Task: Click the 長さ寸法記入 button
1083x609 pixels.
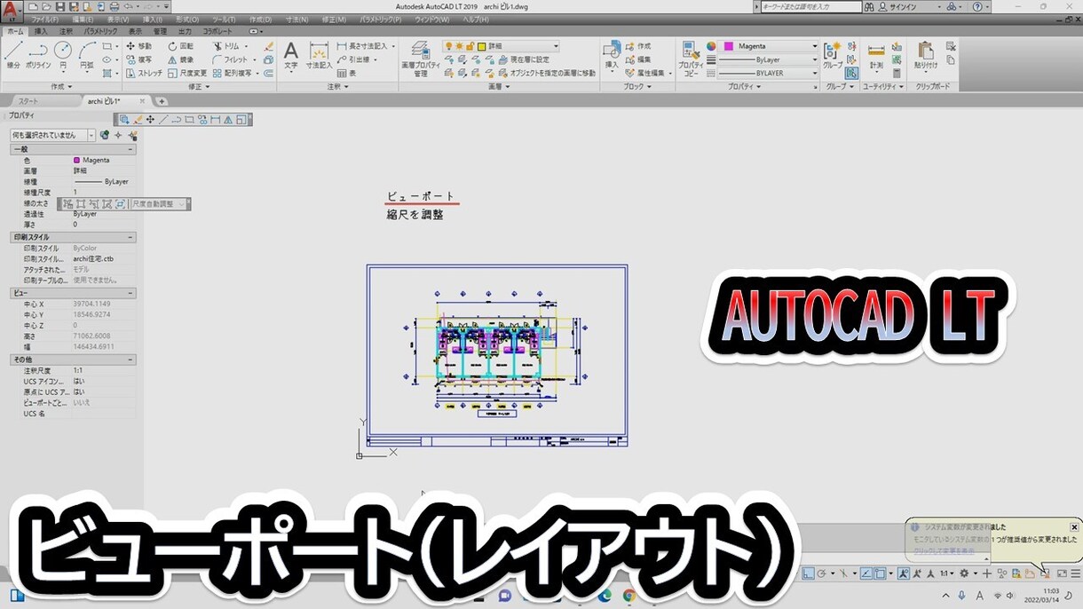Action: pos(362,46)
